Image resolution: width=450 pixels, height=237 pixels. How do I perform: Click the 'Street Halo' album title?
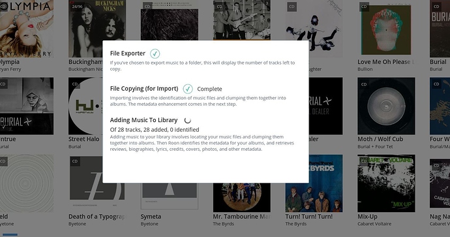[83, 139]
